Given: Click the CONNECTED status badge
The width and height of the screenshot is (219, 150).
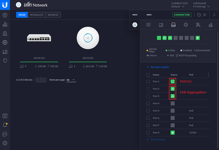Looking at the screenshot, I should tap(182, 15).
